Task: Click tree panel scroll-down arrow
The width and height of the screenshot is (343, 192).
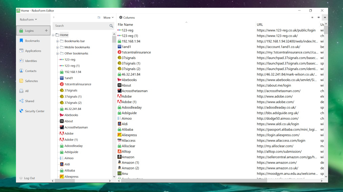Action: 114,176
